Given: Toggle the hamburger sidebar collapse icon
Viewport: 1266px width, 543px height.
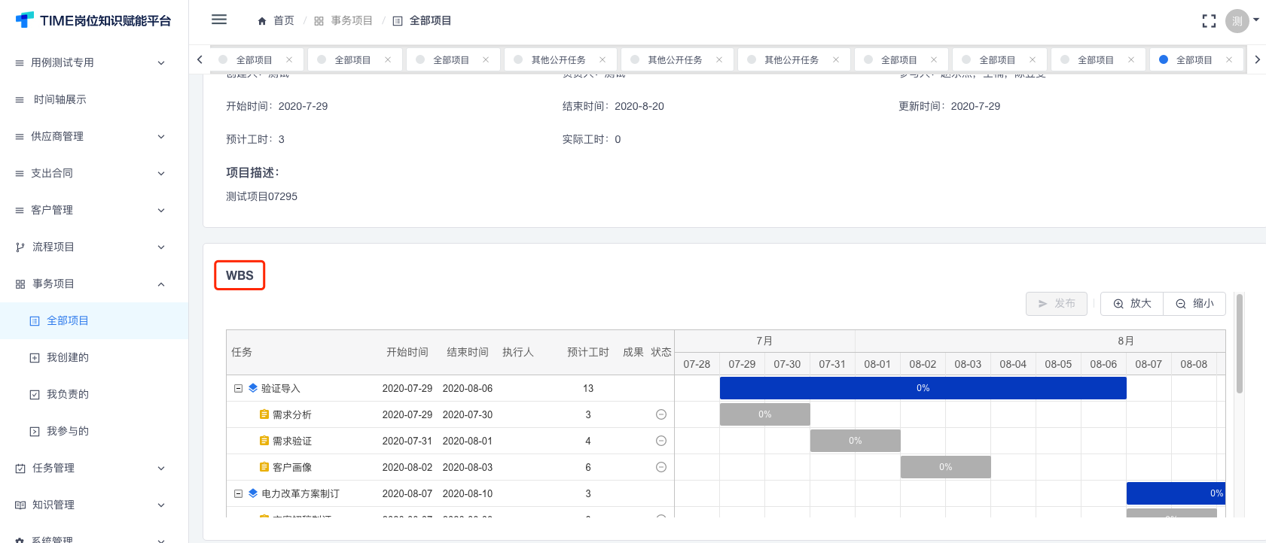Looking at the screenshot, I should click(219, 20).
